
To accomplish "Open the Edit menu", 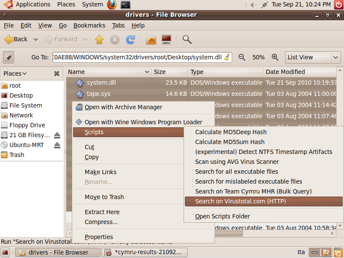I will click(x=26, y=25).
